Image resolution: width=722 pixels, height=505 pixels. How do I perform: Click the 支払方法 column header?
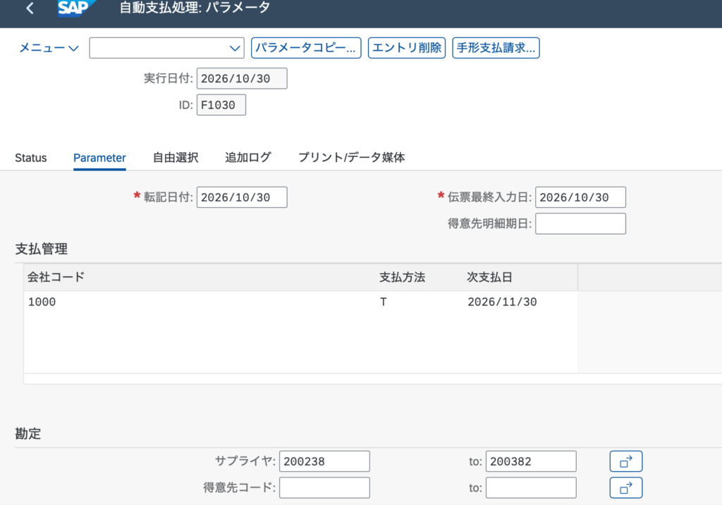(402, 277)
